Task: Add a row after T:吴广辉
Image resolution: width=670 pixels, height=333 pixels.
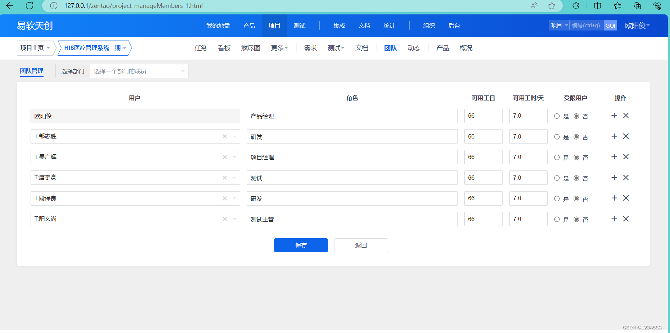Action: pos(614,157)
